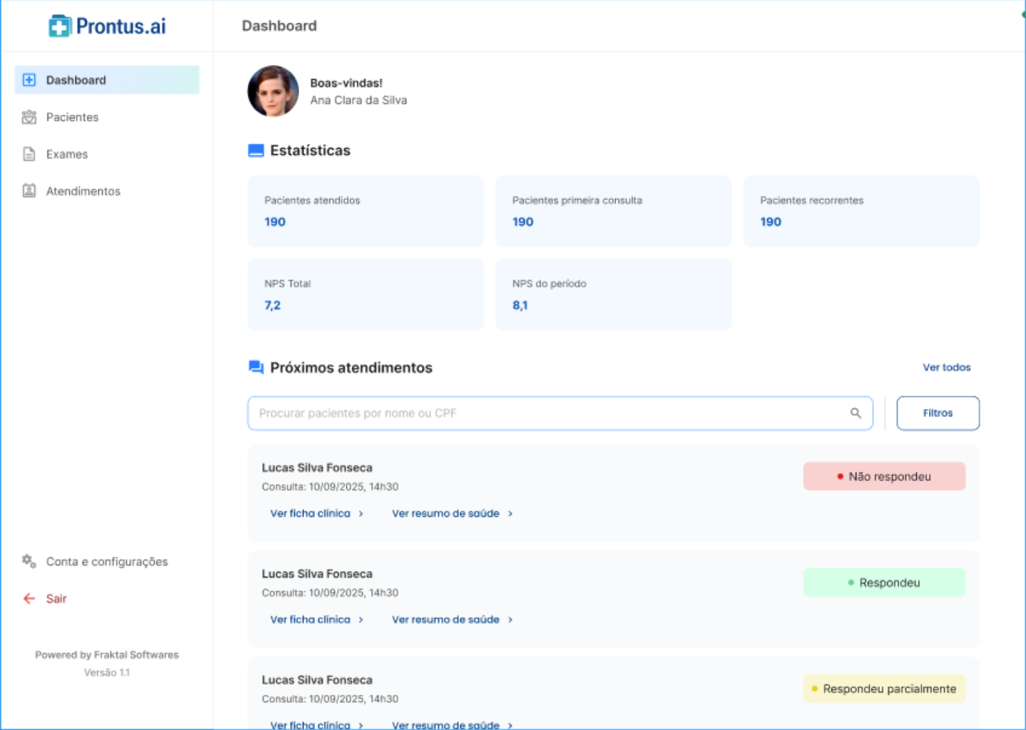Click the Dashboard sidebar icon
Viewport: 1026px width, 730px height.
pyautogui.click(x=29, y=80)
